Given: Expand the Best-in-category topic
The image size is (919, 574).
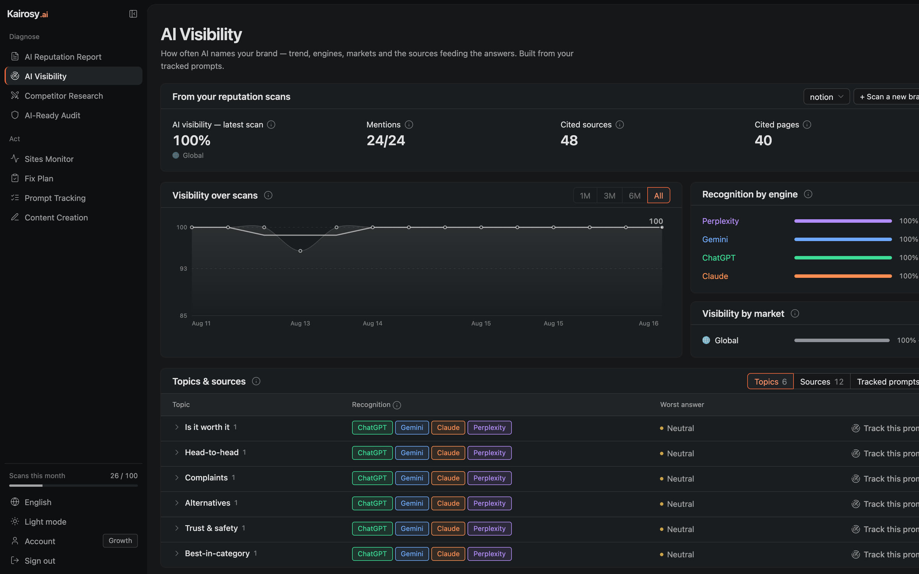Looking at the screenshot, I should point(177,553).
